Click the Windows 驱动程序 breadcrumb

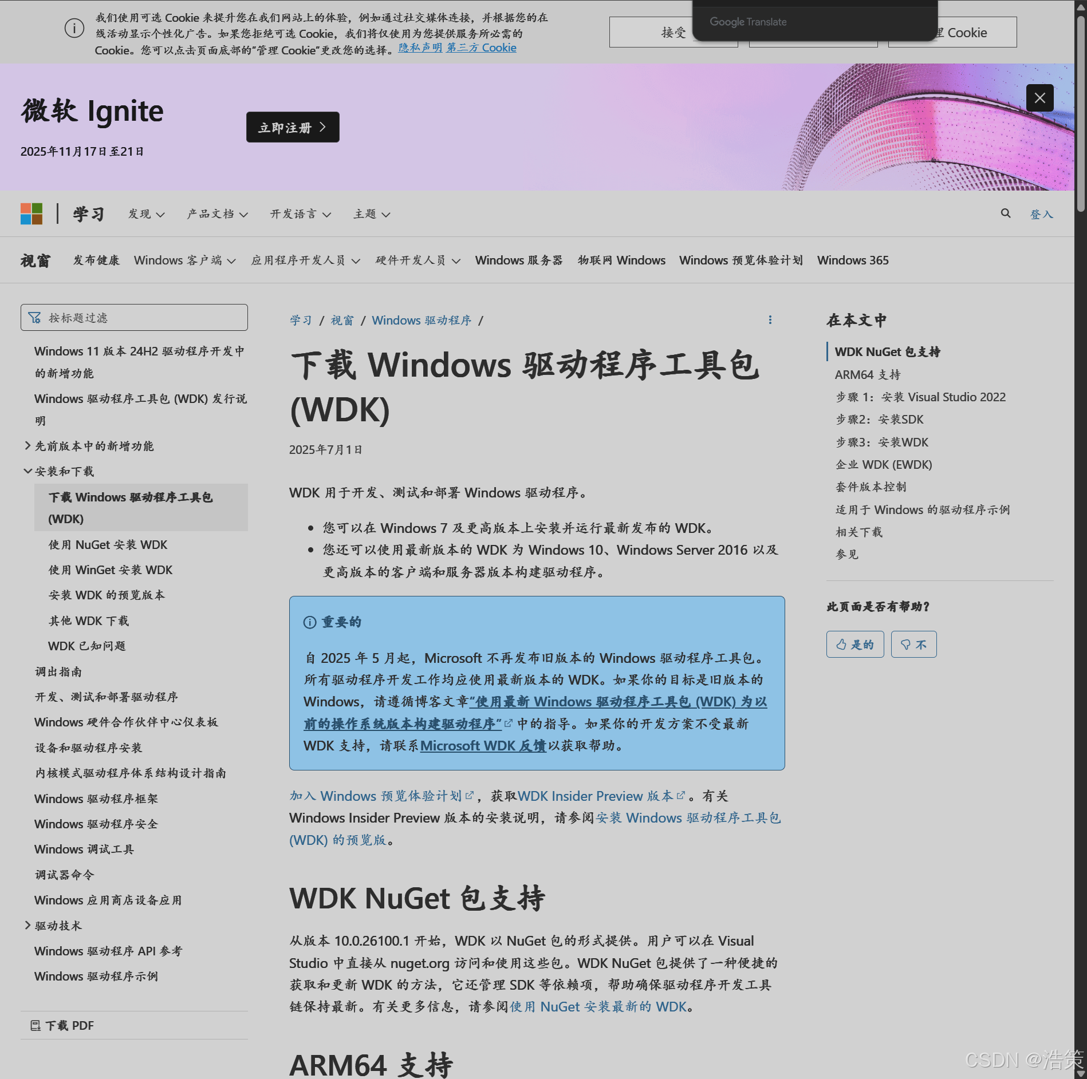click(x=422, y=321)
